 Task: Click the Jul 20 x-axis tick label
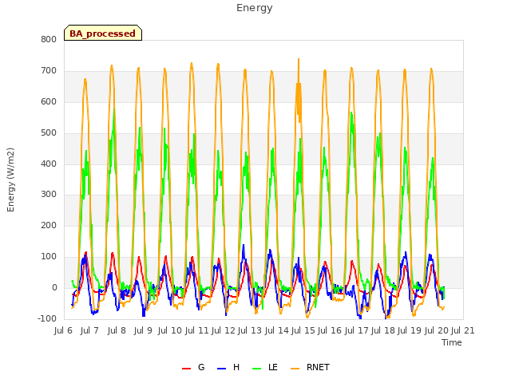pyautogui.click(x=437, y=330)
